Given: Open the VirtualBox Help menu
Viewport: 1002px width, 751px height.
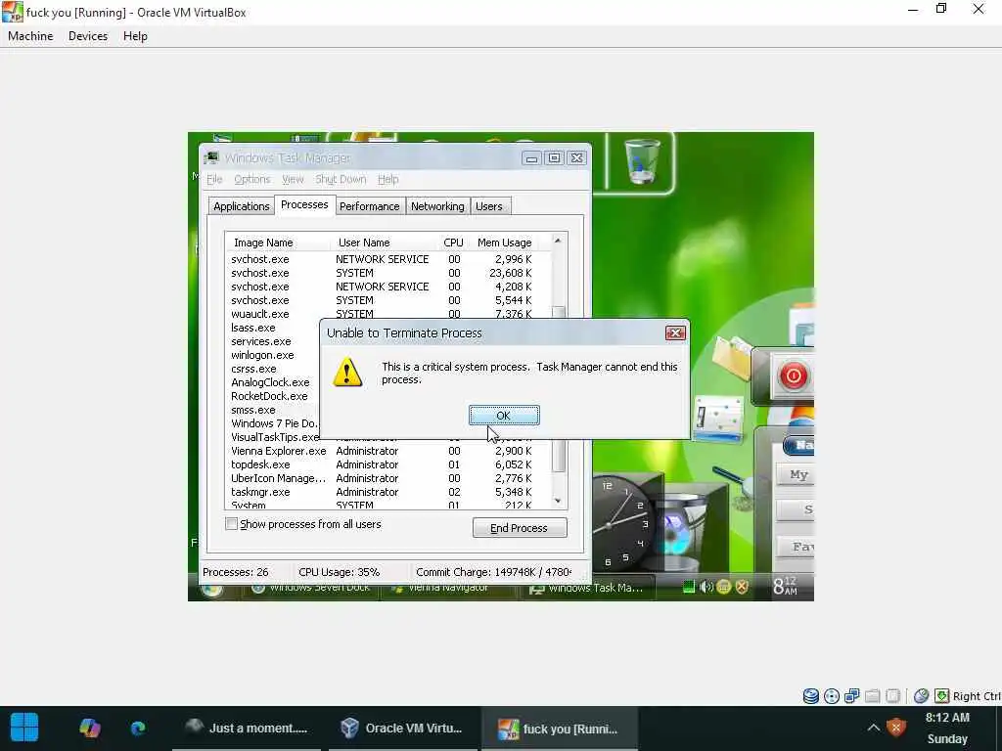Looking at the screenshot, I should 135,36.
